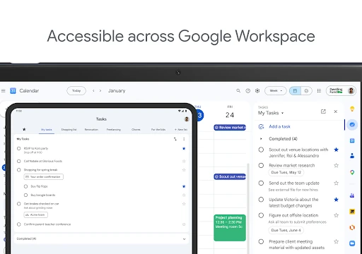This screenshot has width=362, height=254.
Task: Open the Google apps grid
Action: (x=319, y=90)
